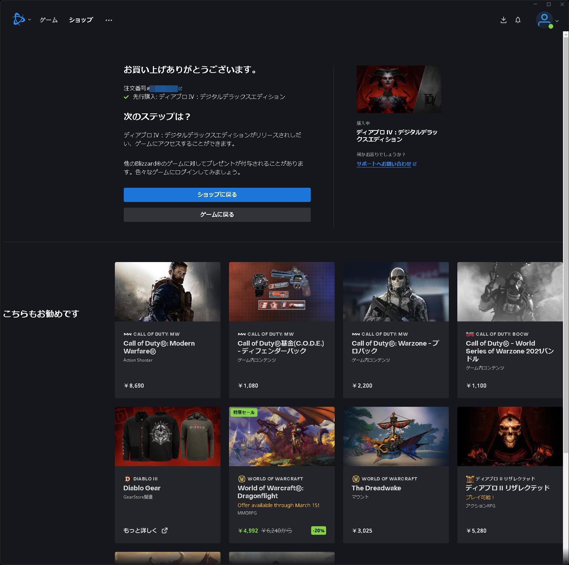Click Black Ops icon on World Series bundle card
This screenshot has height=565, width=569.
(x=469, y=334)
